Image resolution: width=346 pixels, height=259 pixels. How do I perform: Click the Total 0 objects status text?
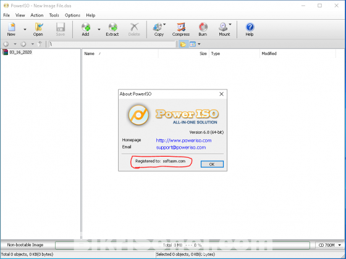pos(27,254)
